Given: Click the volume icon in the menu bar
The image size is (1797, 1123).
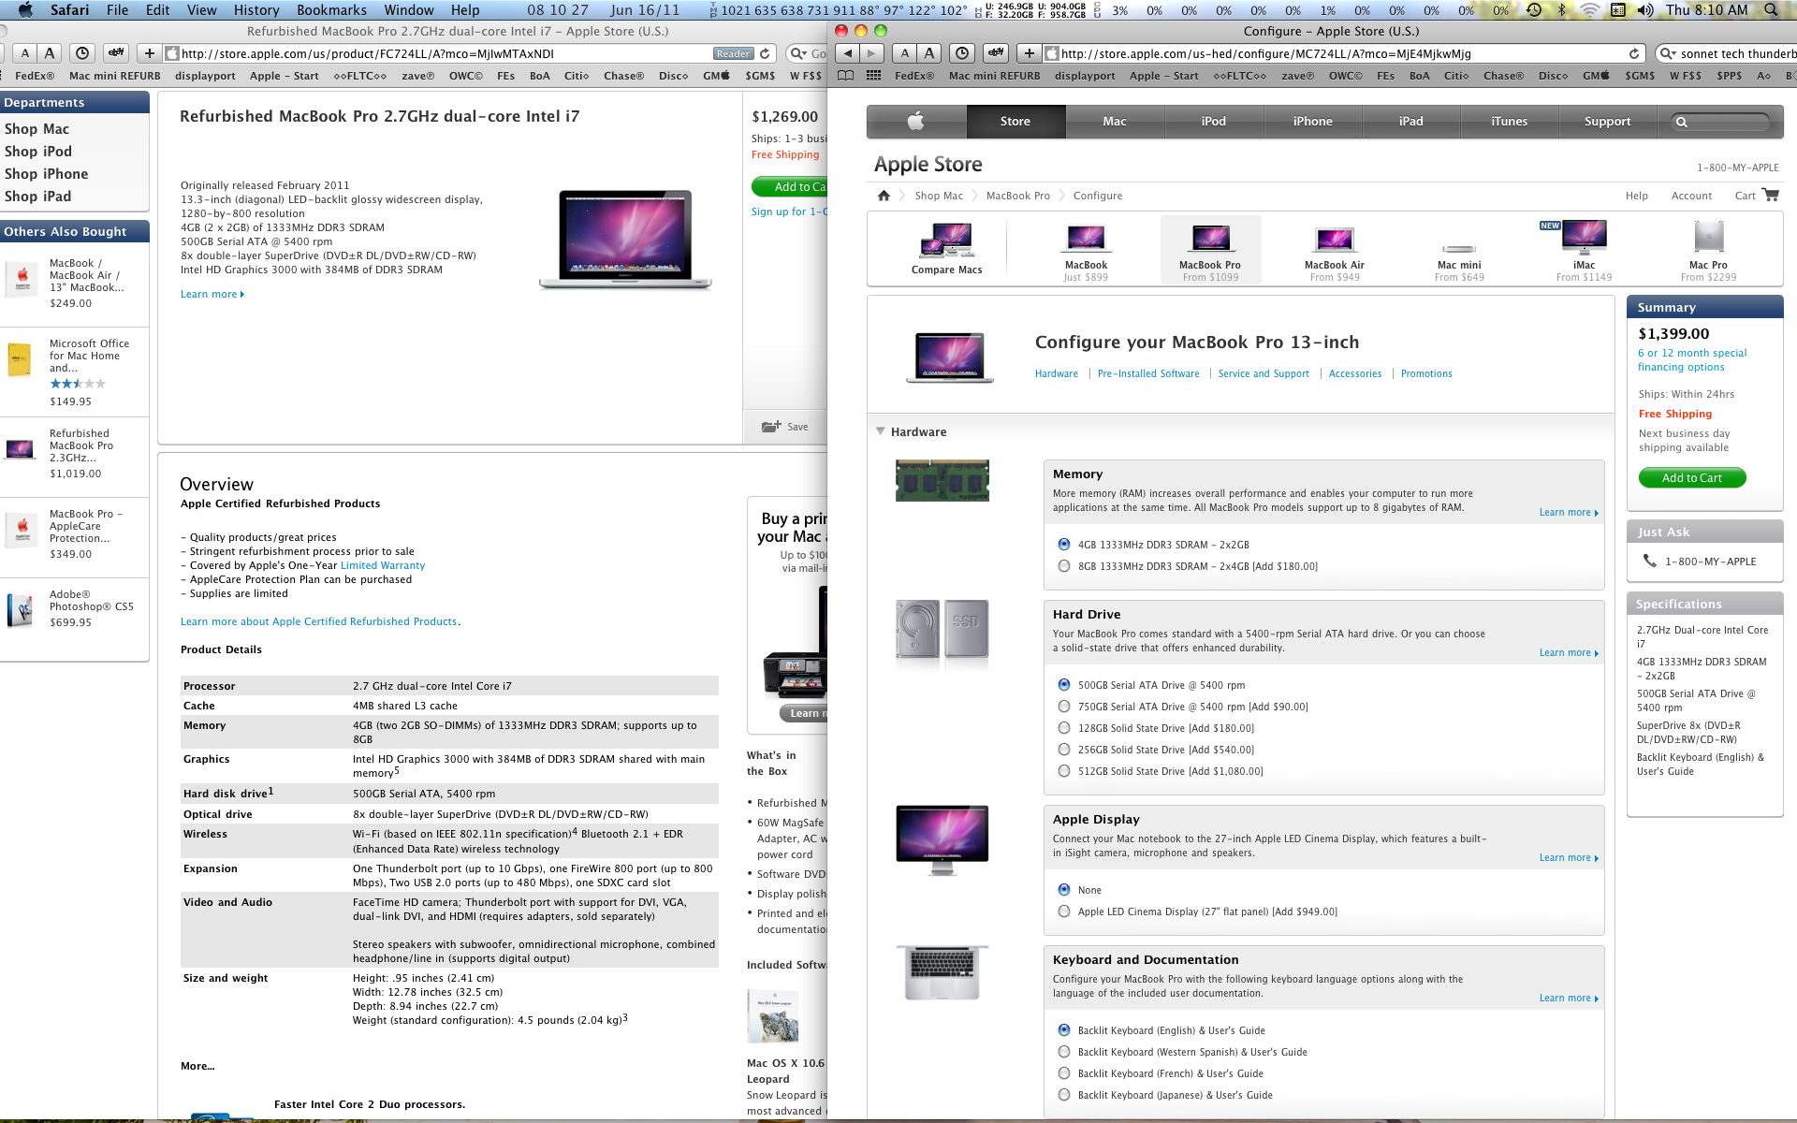Looking at the screenshot, I should (x=1645, y=9).
